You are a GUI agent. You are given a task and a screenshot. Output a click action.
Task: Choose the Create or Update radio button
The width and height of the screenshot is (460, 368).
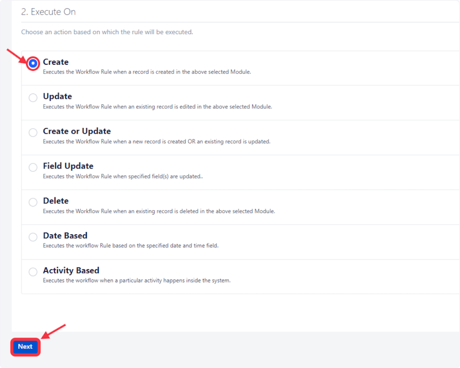pos(33,133)
